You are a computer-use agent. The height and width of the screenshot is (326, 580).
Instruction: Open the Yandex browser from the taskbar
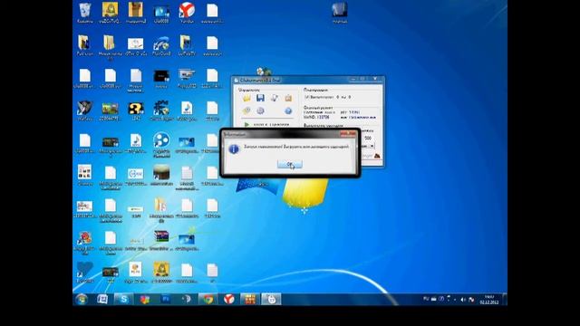click(x=229, y=300)
